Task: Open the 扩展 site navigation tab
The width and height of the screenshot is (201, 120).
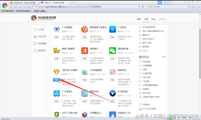Action: (146, 19)
